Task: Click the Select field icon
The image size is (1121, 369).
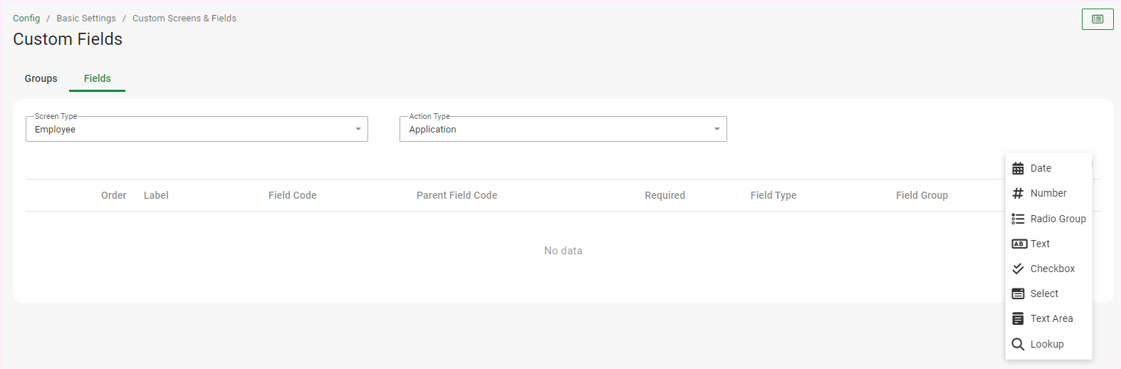Action: tap(1018, 293)
